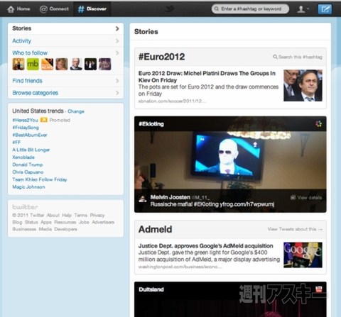Select the Stories sidebar item
This screenshot has width=341, height=317.
coord(65,28)
